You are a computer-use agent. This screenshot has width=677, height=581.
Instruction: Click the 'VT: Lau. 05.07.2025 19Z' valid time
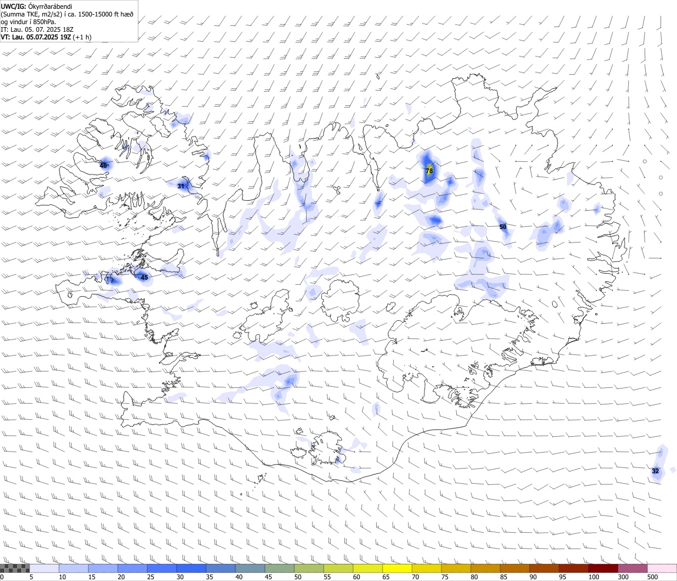36,37
